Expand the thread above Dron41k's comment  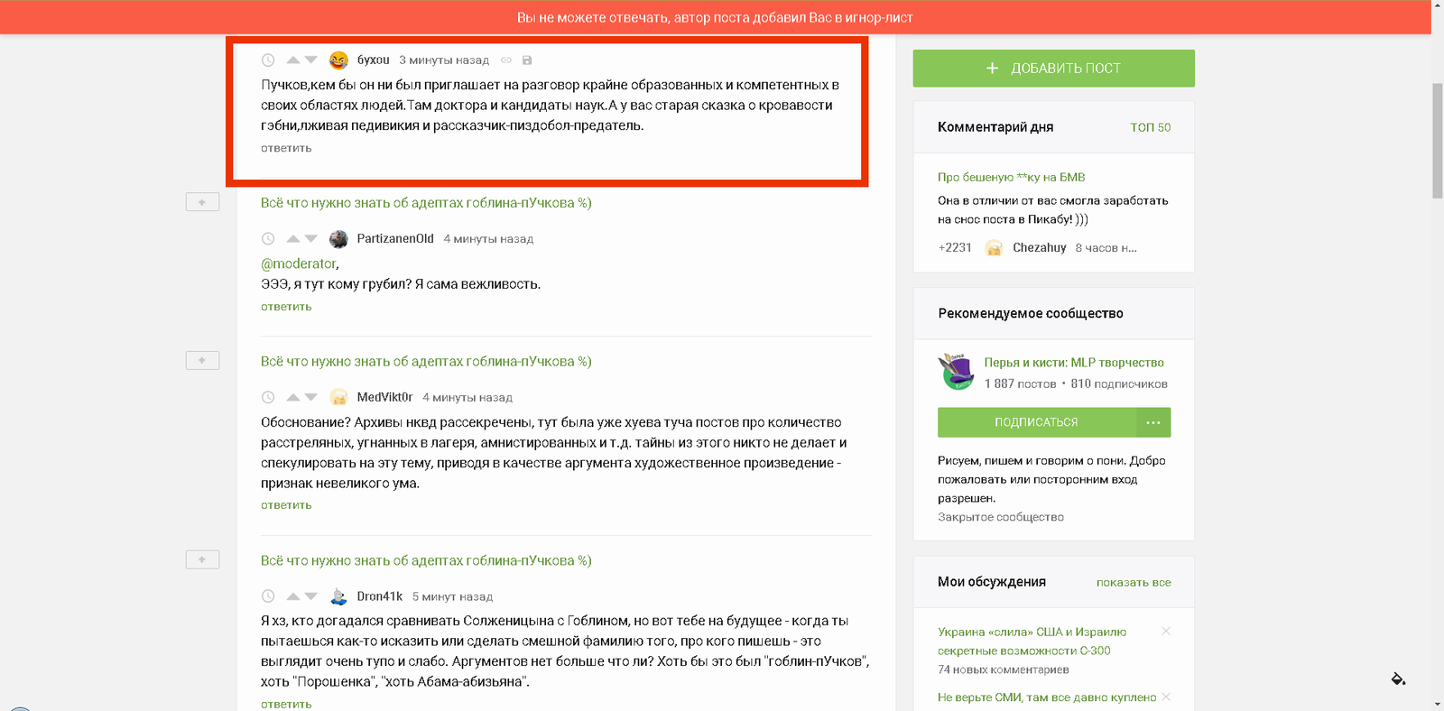click(202, 559)
